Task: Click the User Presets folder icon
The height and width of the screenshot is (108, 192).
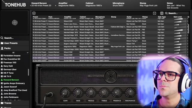Action: (2, 43)
